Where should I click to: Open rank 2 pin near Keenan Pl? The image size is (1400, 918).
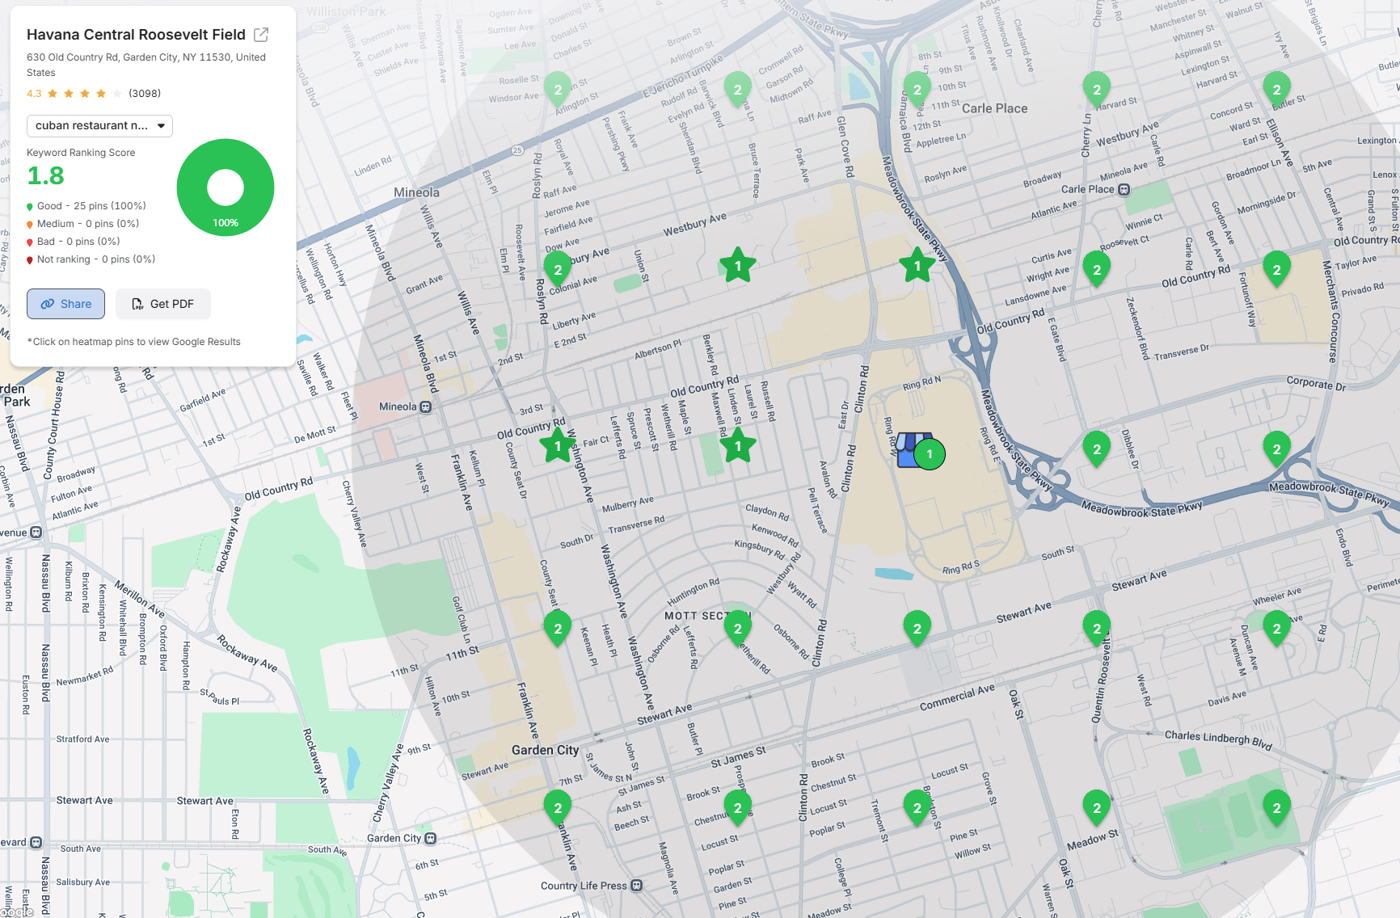[558, 628]
